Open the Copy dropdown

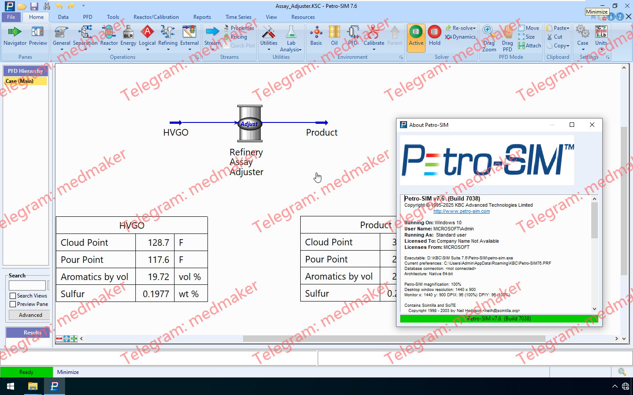coord(558,46)
